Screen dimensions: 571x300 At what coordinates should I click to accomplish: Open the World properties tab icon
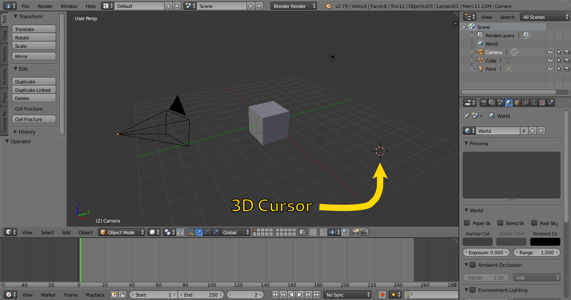coord(509,103)
